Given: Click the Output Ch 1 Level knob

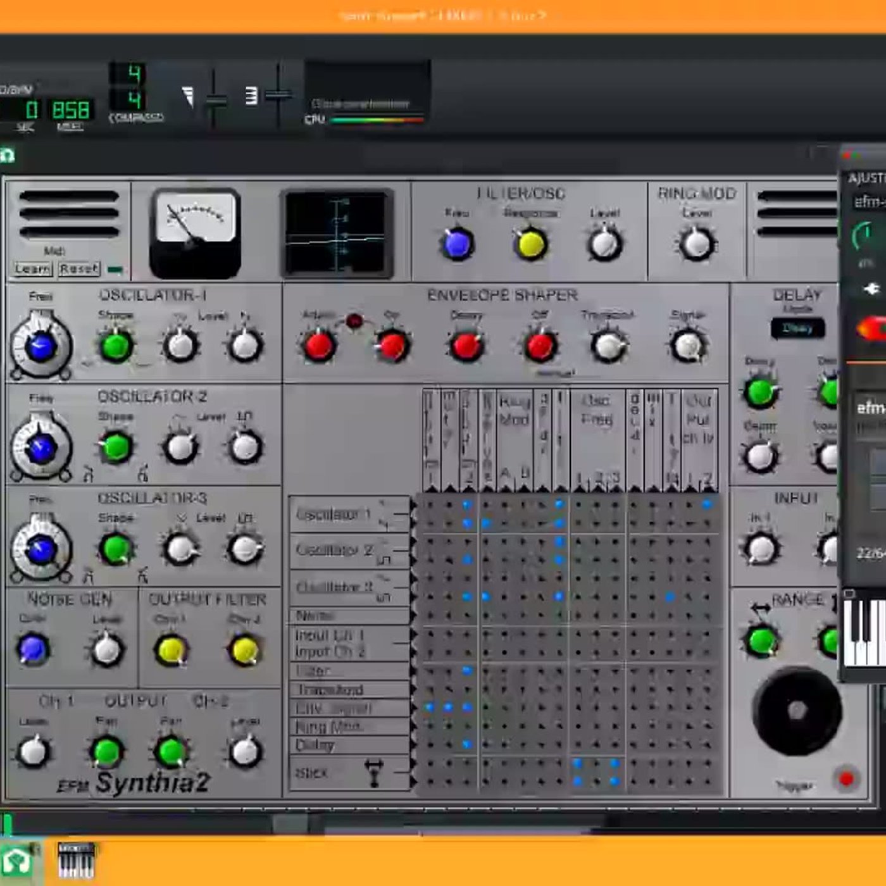Looking at the screenshot, I should click(x=34, y=751).
